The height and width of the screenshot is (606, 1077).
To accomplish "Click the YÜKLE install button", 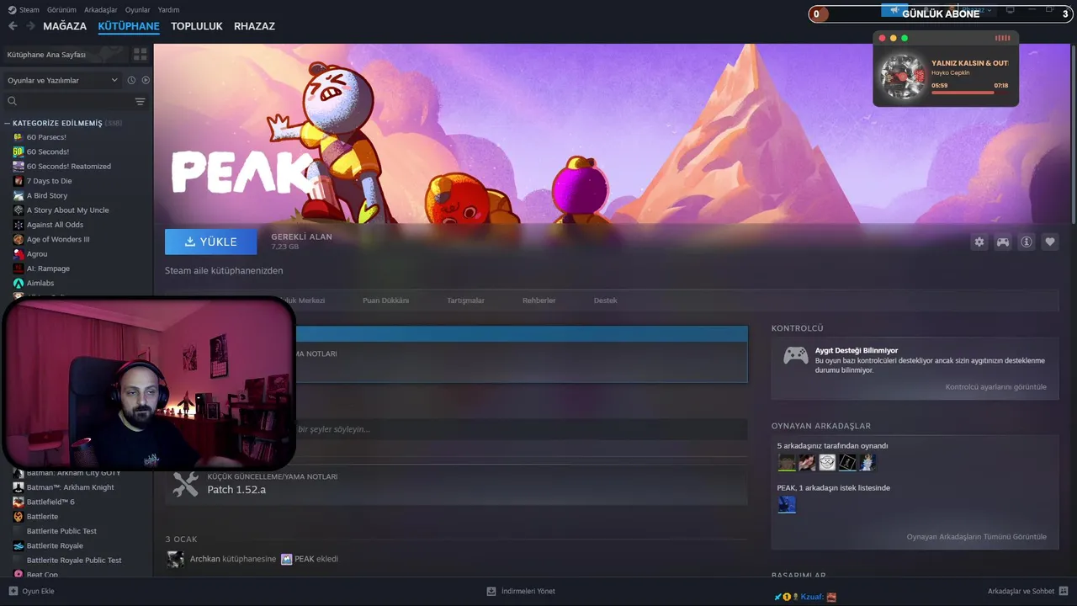I will click(x=211, y=242).
